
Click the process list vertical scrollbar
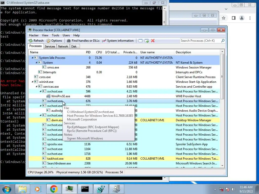click(222, 76)
